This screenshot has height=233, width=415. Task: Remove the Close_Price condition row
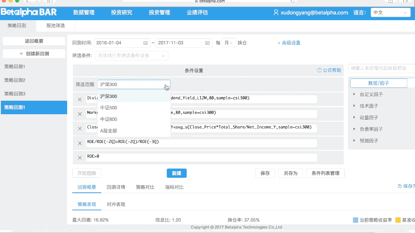(x=80, y=129)
